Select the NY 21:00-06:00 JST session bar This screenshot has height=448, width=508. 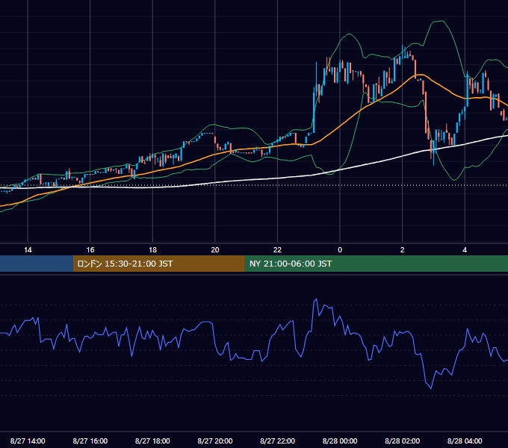pyautogui.click(x=376, y=264)
